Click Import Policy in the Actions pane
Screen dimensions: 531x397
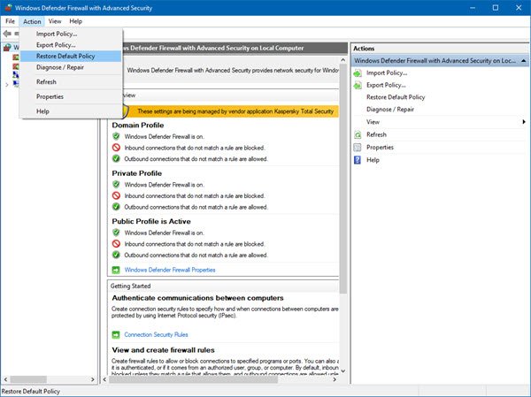click(387, 73)
